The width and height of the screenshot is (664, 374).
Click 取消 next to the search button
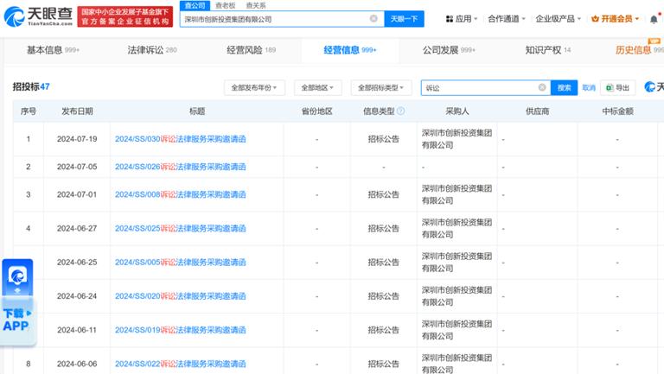588,87
